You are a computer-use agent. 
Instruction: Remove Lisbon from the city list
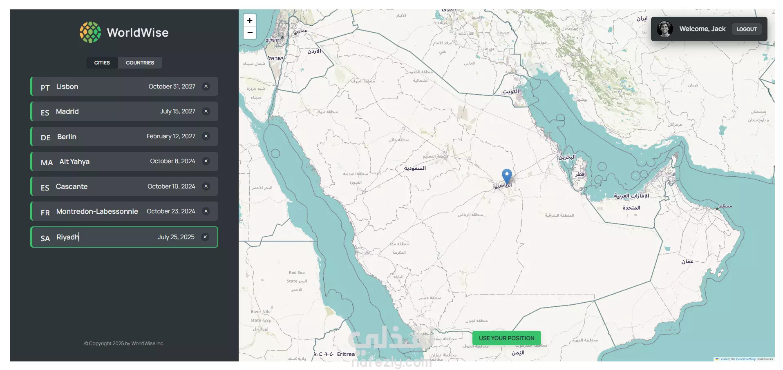pyautogui.click(x=206, y=86)
